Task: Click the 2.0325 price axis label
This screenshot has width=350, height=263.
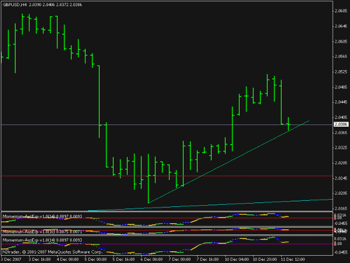Action: point(341,147)
